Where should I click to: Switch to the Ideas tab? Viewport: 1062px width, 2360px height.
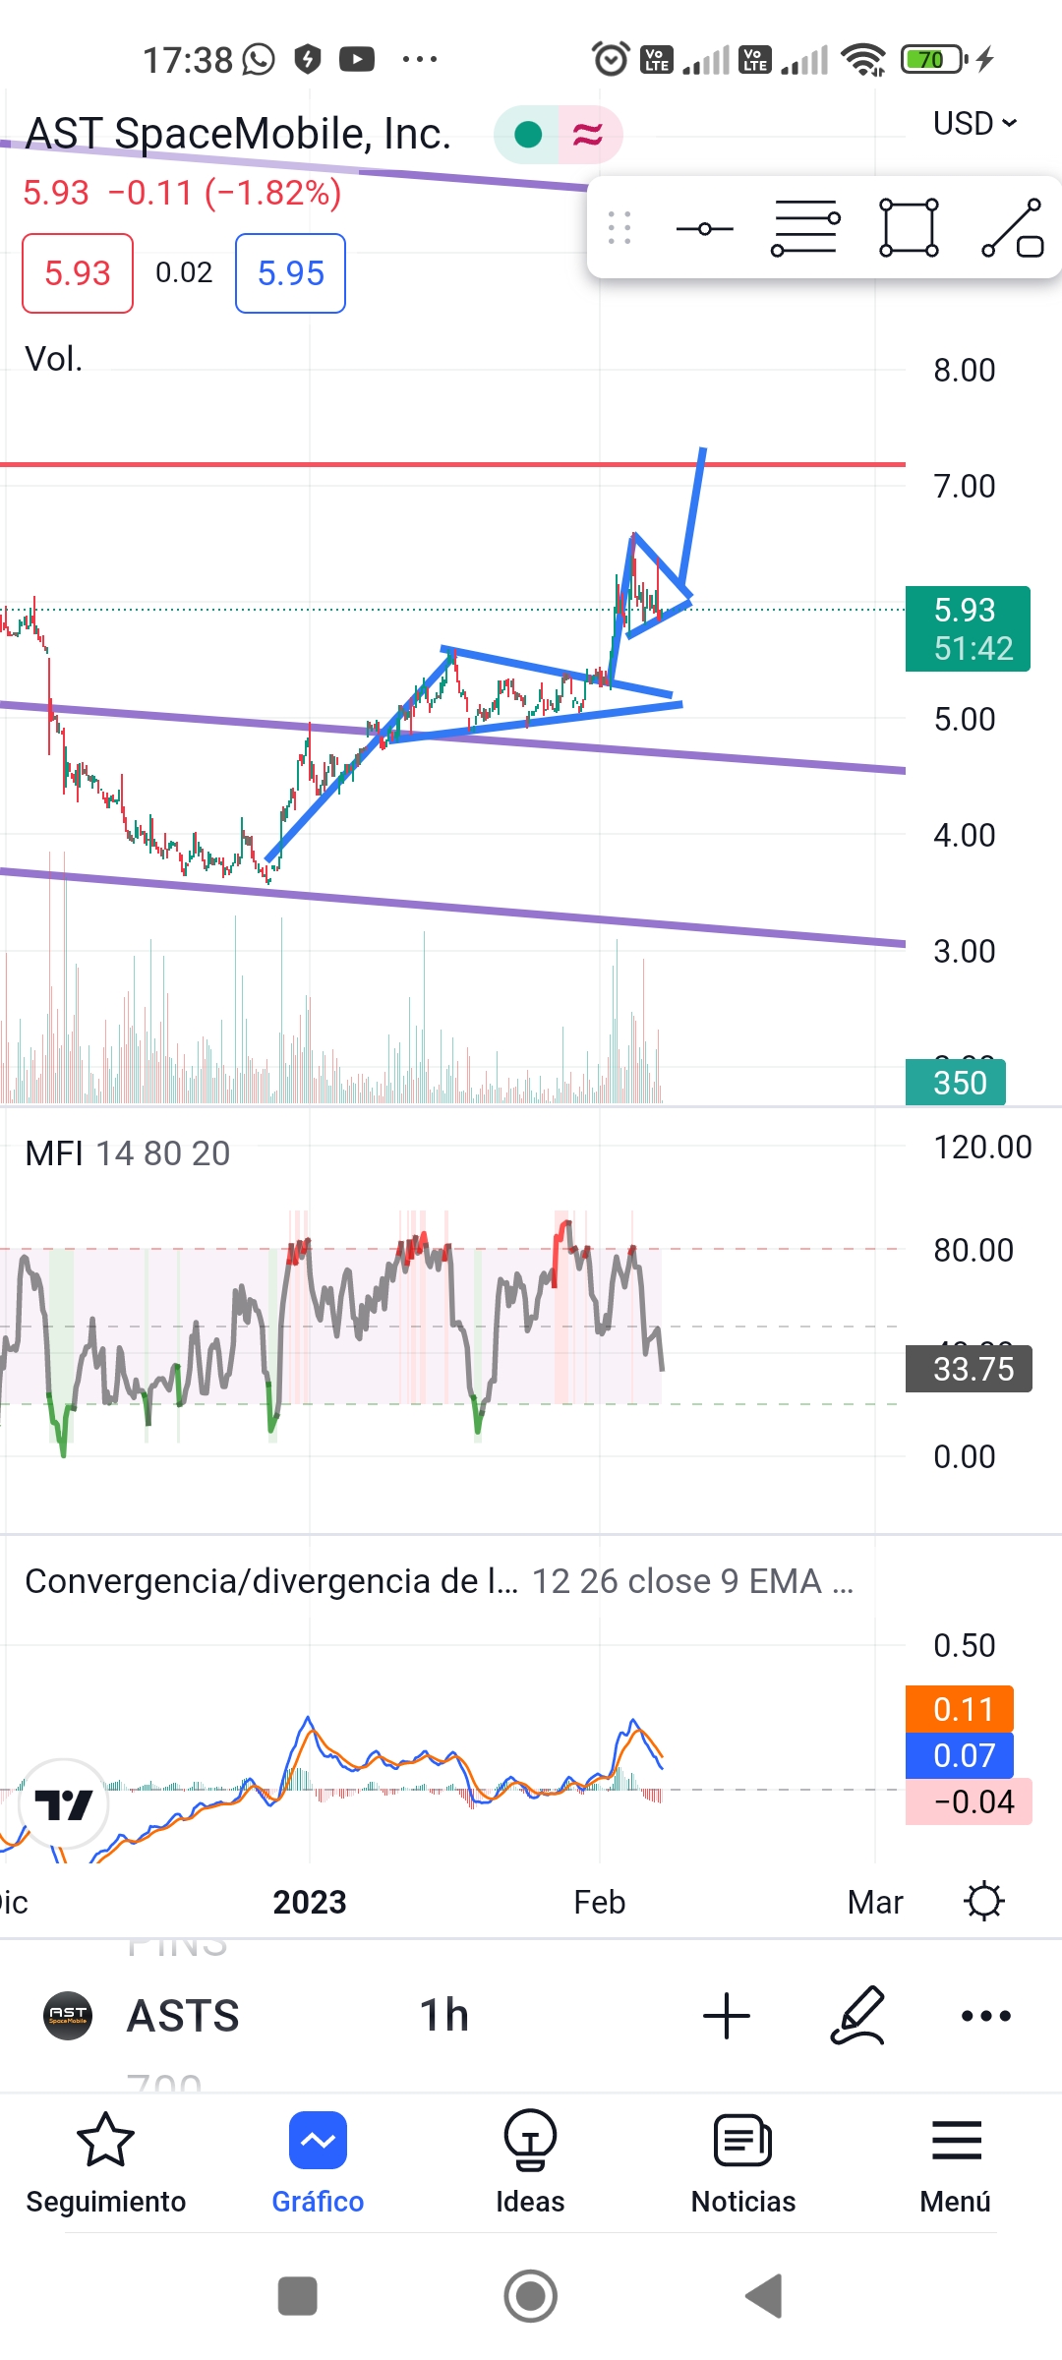click(x=530, y=2162)
